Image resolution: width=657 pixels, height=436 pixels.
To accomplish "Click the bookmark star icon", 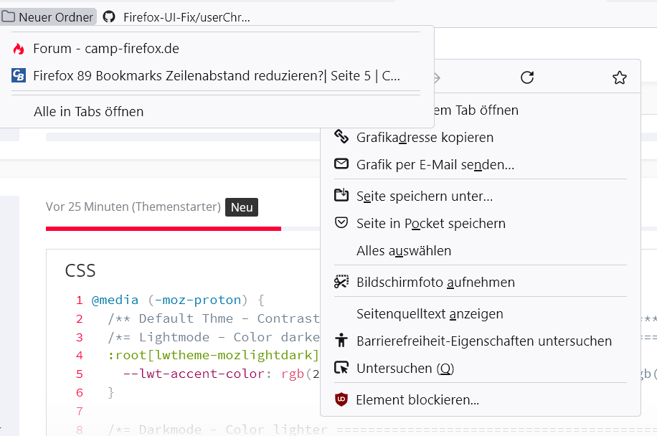I will tap(620, 77).
